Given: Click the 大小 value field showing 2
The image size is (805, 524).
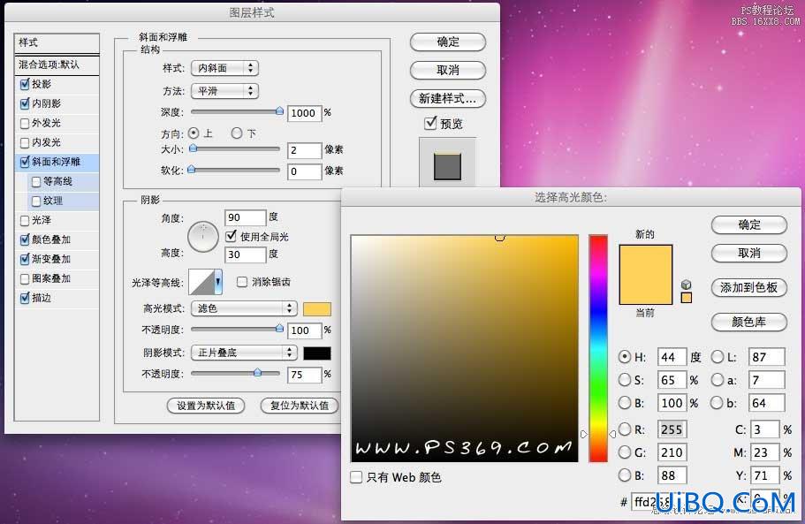Looking at the screenshot, I should pyautogui.click(x=304, y=150).
